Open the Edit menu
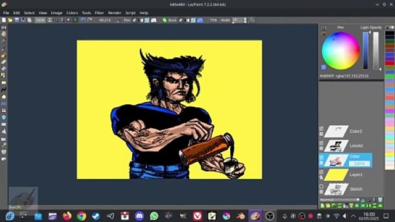 tap(17, 13)
